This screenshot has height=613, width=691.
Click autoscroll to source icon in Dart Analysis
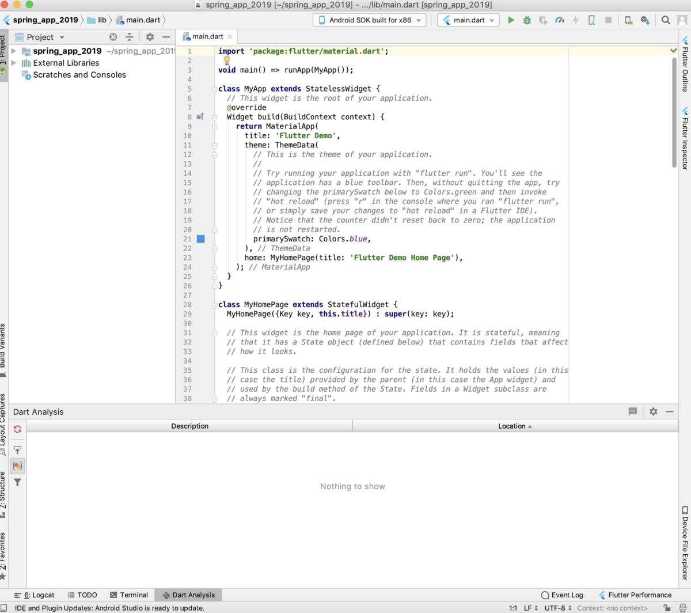tap(17, 450)
